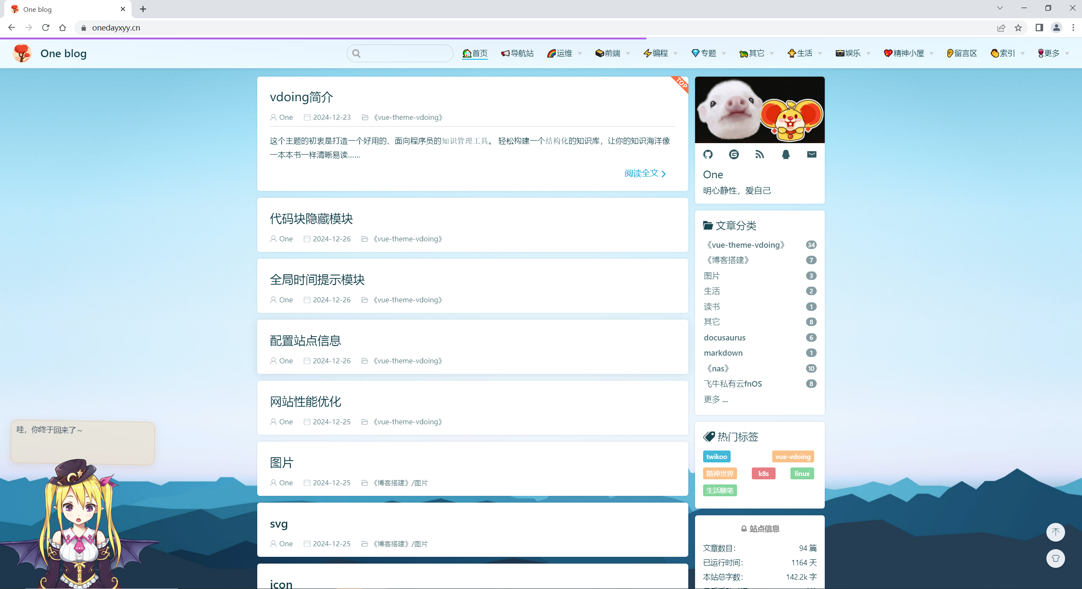Expand the 专题 nav dropdown

click(709, 53)
